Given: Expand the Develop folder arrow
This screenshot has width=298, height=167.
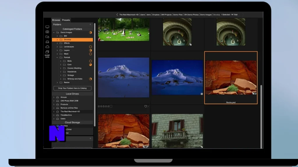Looking at the screenshot, I should click(x=57, y=40).
